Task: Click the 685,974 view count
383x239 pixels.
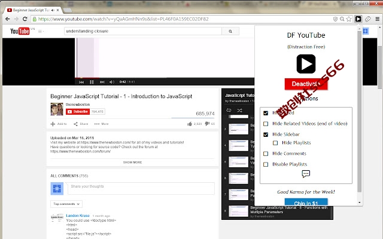Action: point(205,114)
